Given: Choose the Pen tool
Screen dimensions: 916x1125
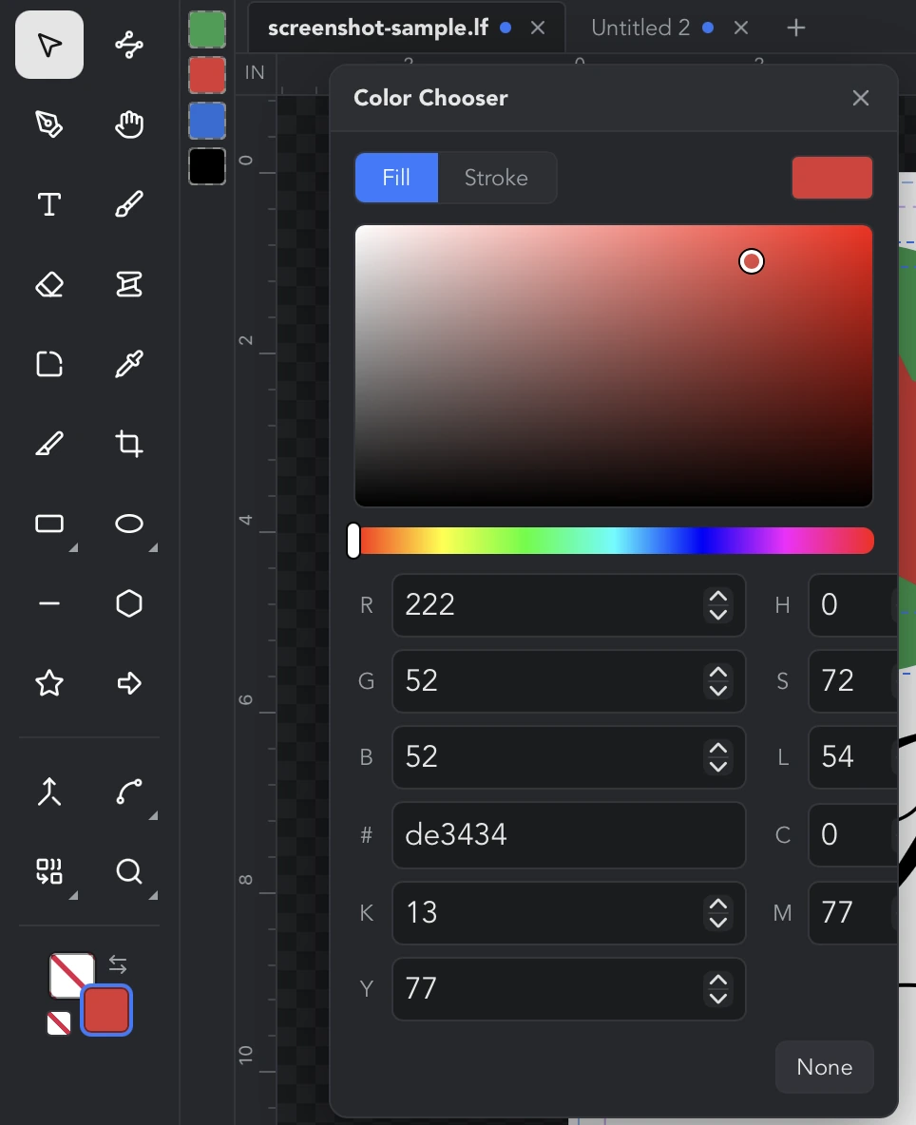Looking at the screenshot, I should coord(48,124).
